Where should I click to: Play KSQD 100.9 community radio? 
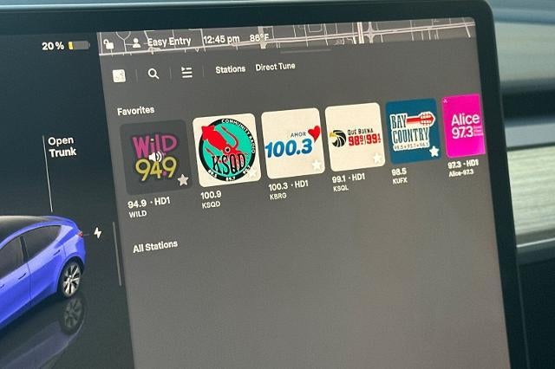(x=227, y=150)
